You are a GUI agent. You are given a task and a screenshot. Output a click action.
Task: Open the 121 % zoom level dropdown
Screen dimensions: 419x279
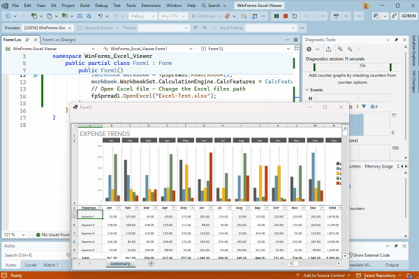15,234
